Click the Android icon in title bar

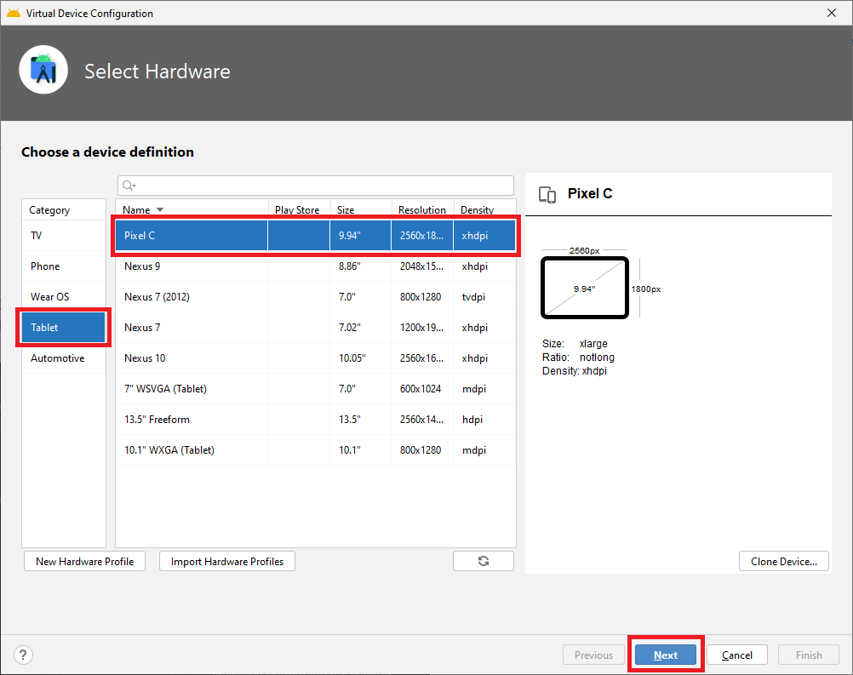14,13
